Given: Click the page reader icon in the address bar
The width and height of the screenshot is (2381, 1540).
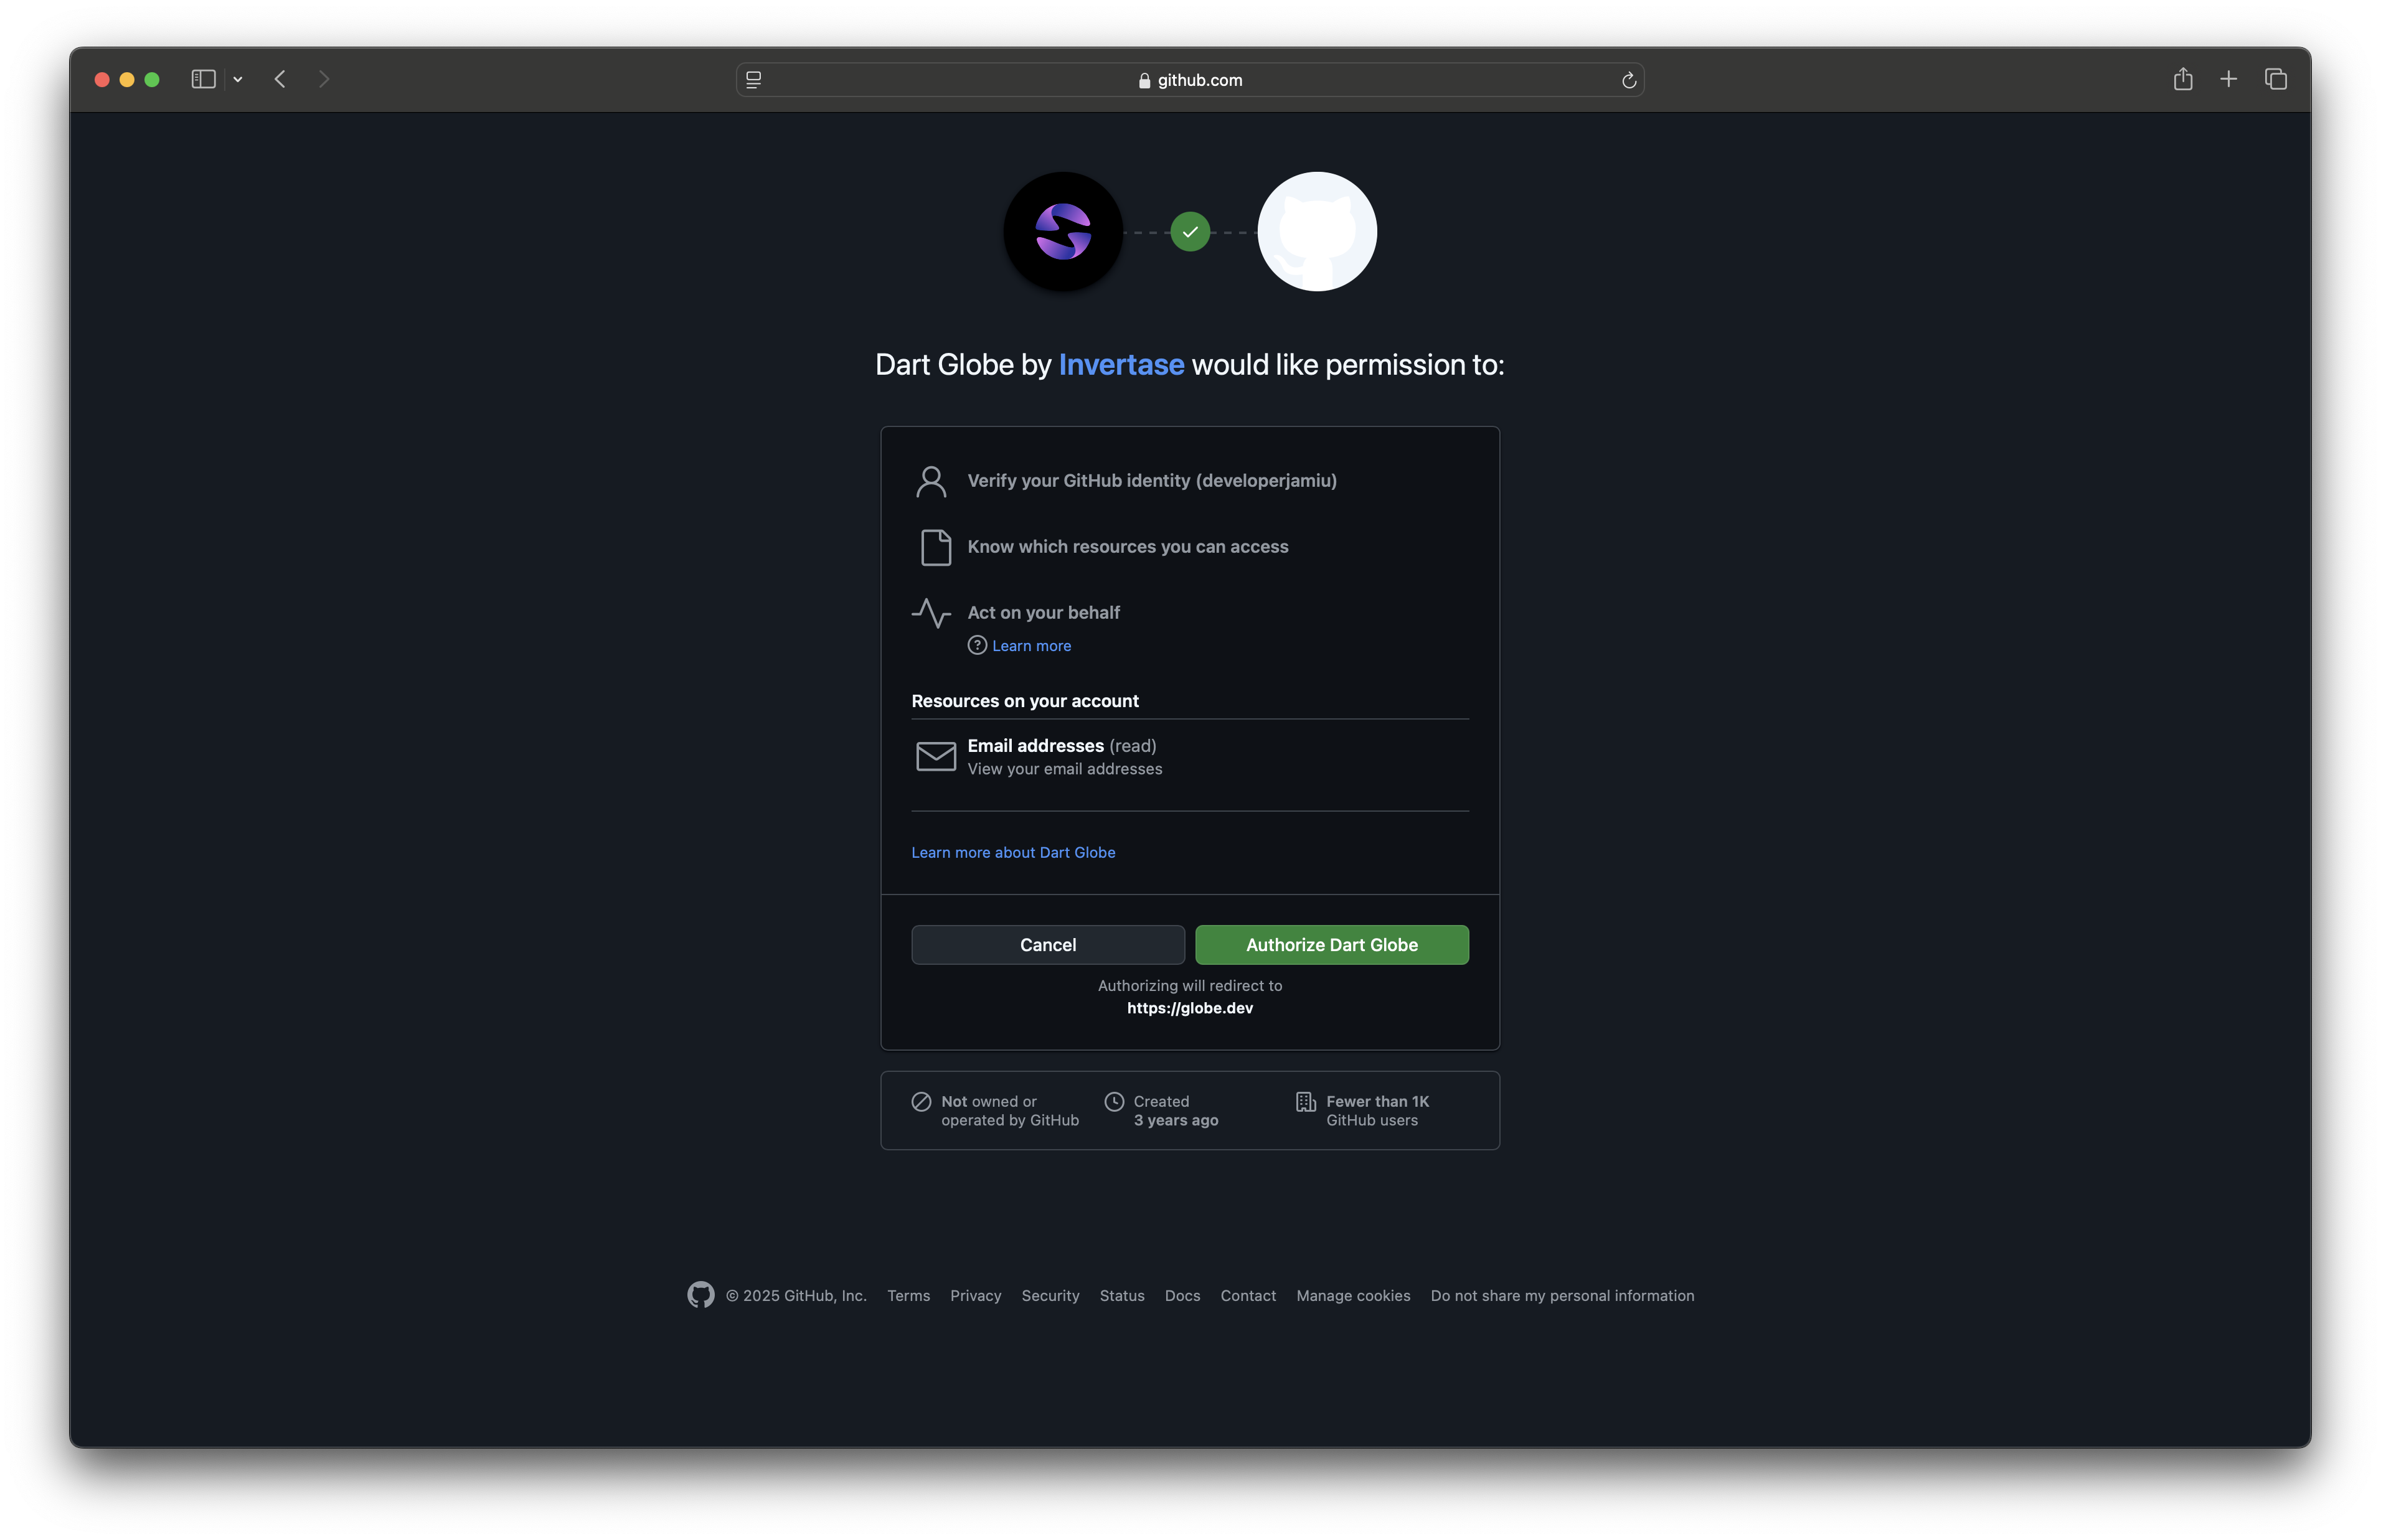Looking at the screenshot, I should point(754,80).
